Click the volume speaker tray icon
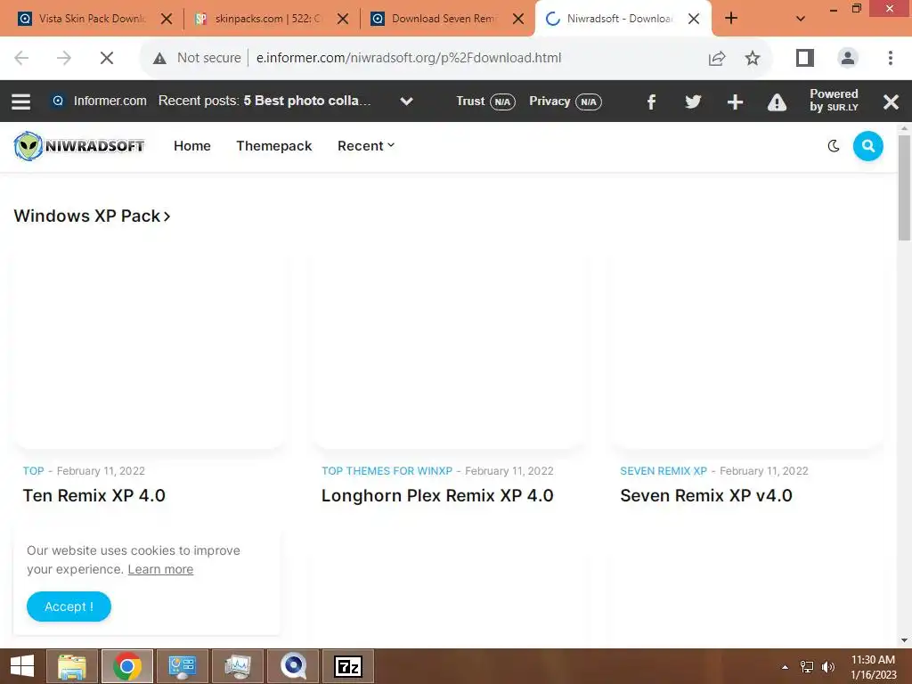This screenshot has height=684, width=912. click(x=827, y=667)
